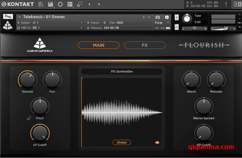
Task: Click the orange arrow in waveform display
Action: click(x=157, y=143)
